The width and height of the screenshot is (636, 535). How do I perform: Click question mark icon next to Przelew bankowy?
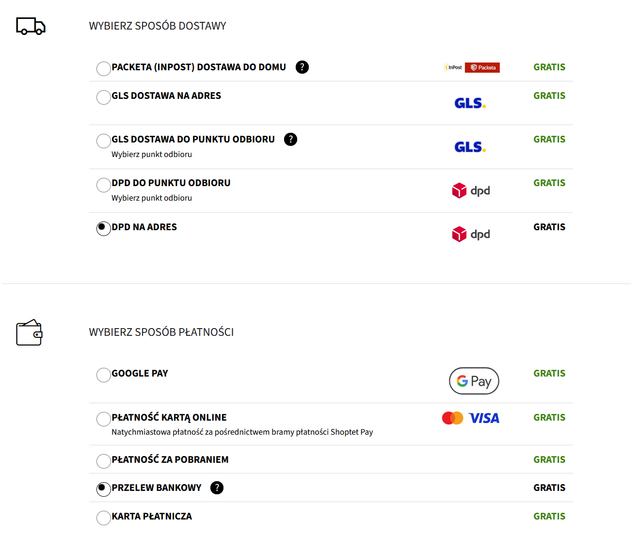(217, 488)
